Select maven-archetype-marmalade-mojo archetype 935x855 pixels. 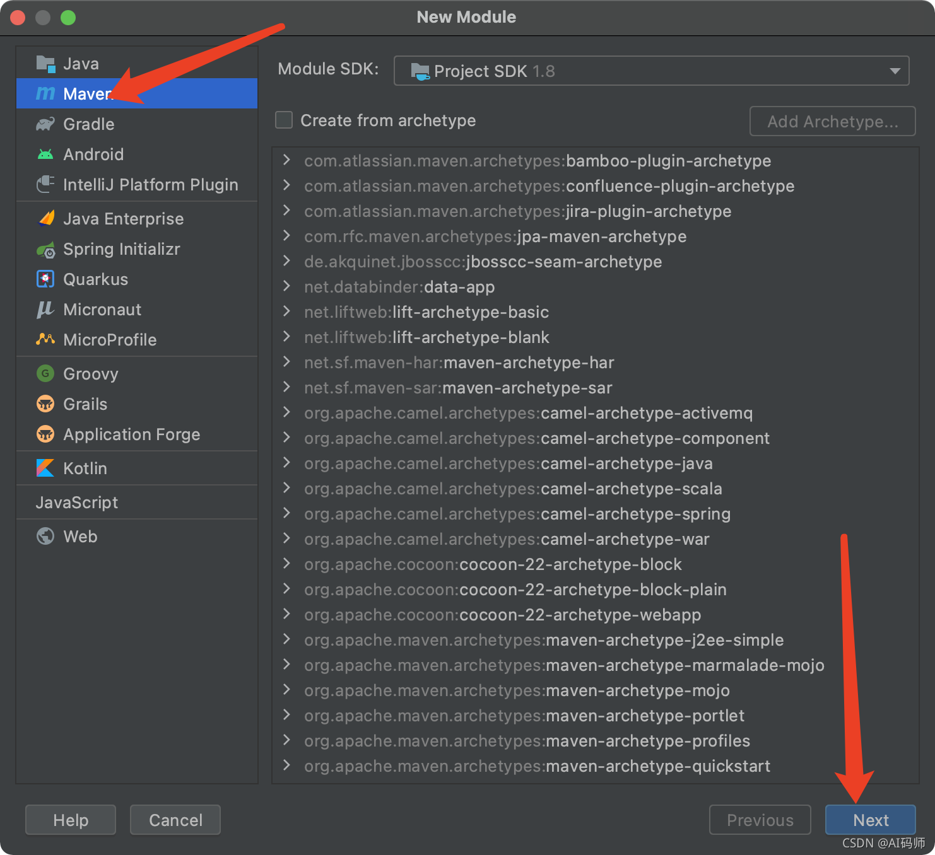pyautogui.click(x=564, y=665)
